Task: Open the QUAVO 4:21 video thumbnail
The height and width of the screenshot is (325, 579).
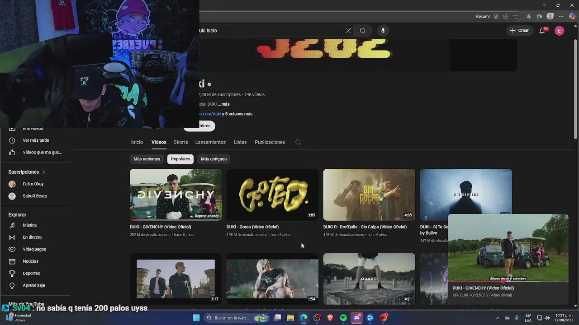Action: coord(369,279)
